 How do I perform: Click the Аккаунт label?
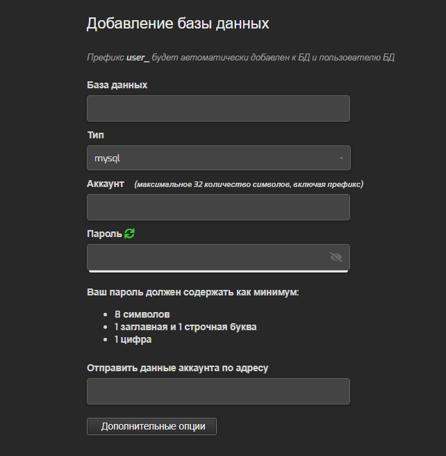coord(106,184)
